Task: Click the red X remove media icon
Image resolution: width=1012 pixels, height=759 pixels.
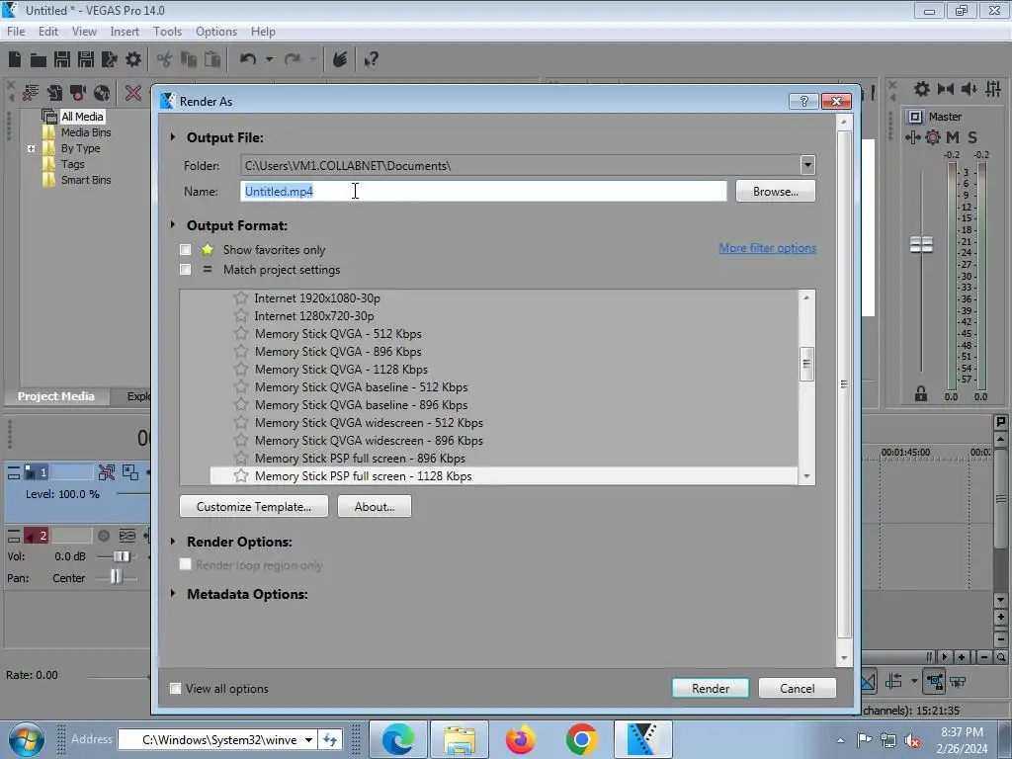Action: 133,93
